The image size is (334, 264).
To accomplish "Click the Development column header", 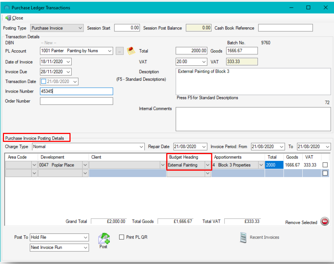I will tap(53, 157).
